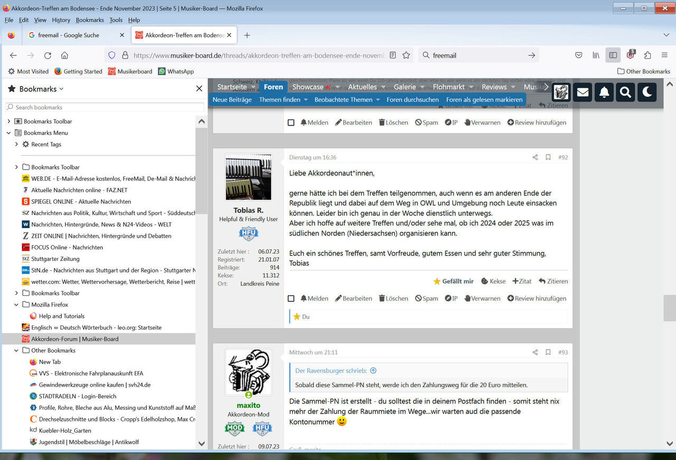
Task: Open Pocket save icon in toolbar
Action: click(x=579, y=55)
